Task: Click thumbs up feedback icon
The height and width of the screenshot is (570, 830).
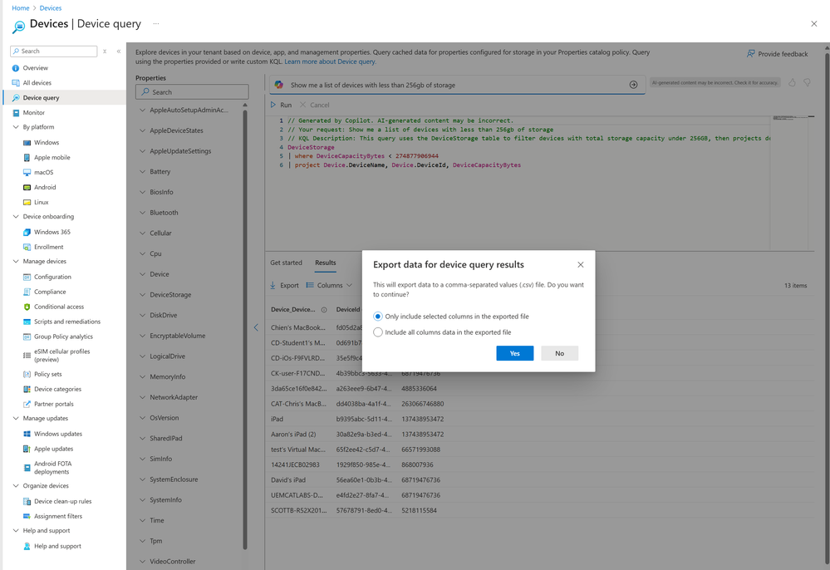Action: click(792, 82)
